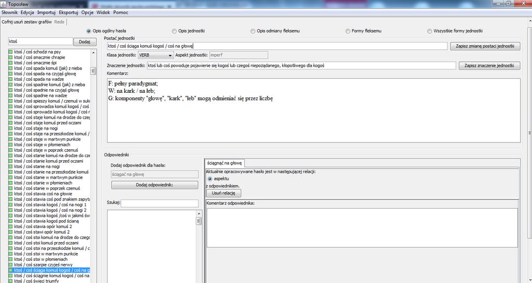Open the Słownik menu
The image size is (532, 283).
point(9,12)
